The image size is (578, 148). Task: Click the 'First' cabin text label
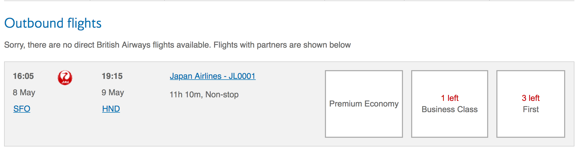coord(531,109)
